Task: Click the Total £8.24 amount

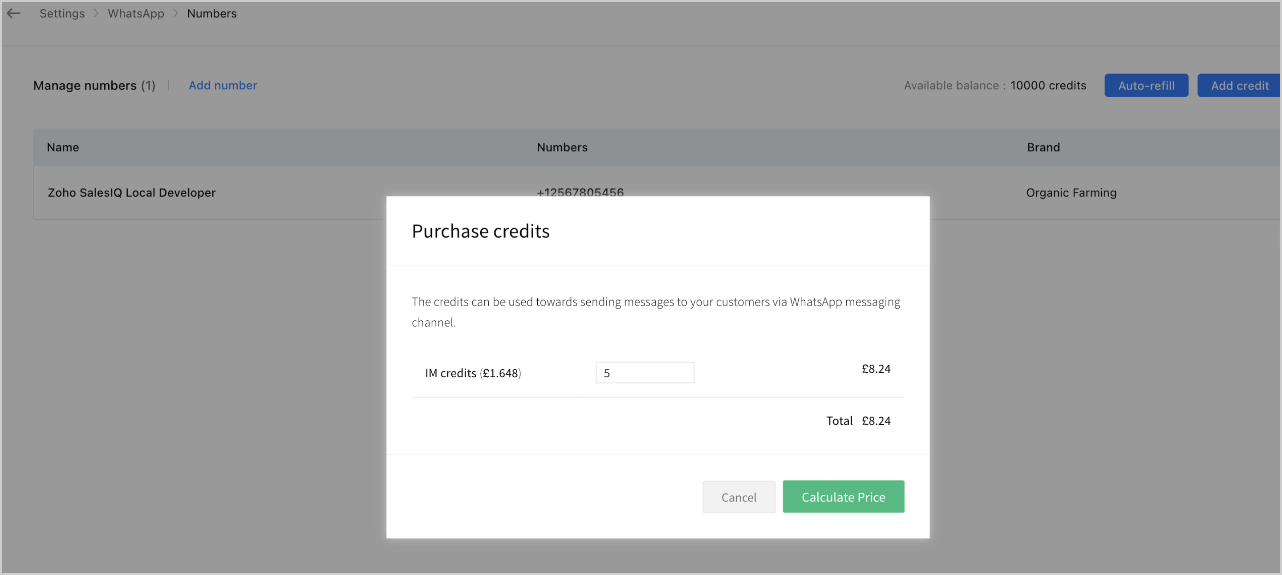Action: click(876, 420)
